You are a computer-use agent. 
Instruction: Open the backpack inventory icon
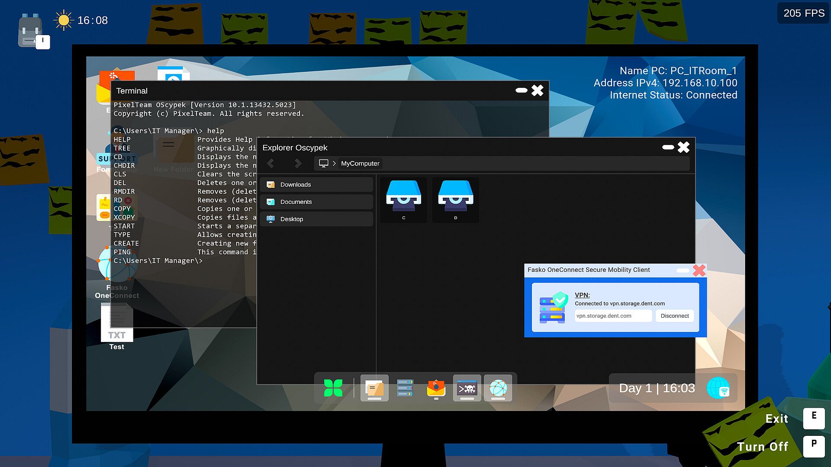(30, 30)
